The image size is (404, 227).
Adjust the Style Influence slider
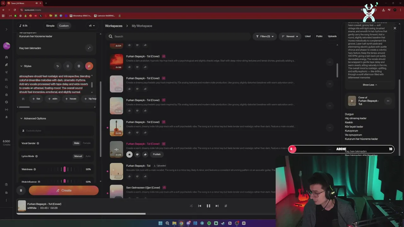click(64, 181)
